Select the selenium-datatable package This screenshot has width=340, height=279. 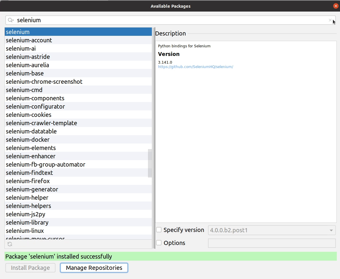click(x=31, y=131)
